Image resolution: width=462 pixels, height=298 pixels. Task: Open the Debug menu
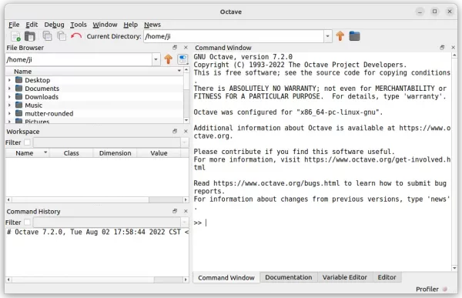point(54,25)
